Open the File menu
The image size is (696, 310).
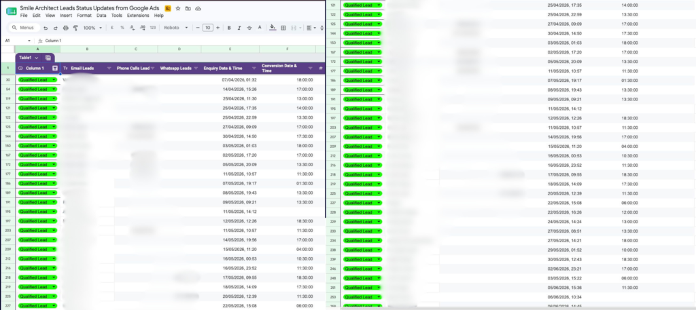tap(24, 16)
